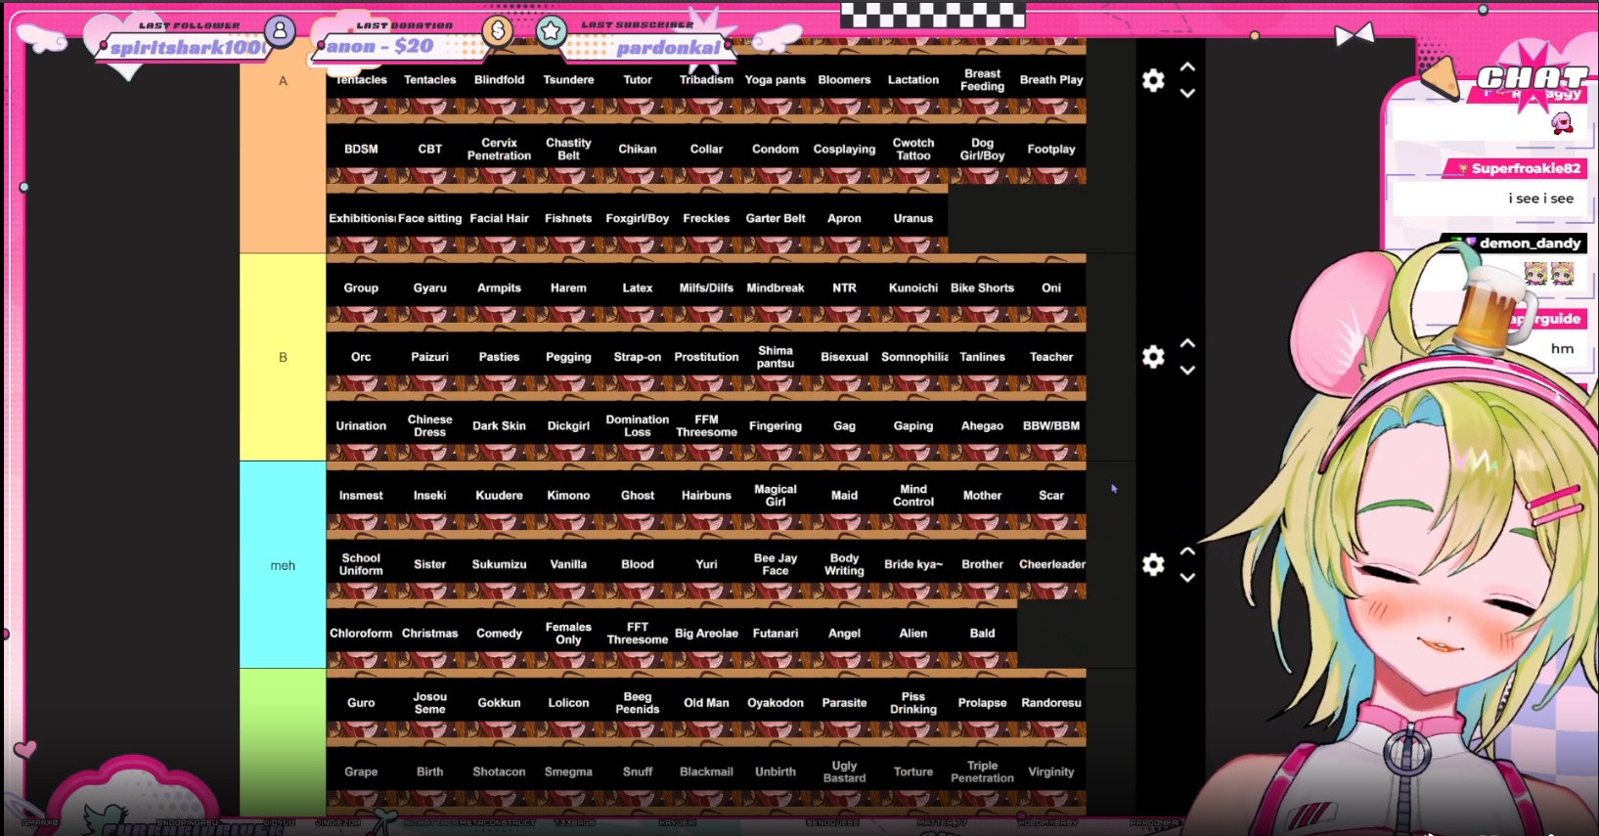Select the Kunoichi tile
The height and width of the screenshot is (836, 1599).
tap(913, 288)
